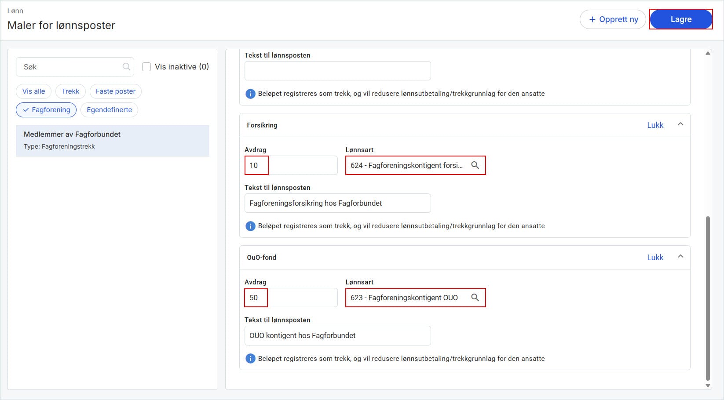Click Avdrag field with value 10

tap(291, 165)
